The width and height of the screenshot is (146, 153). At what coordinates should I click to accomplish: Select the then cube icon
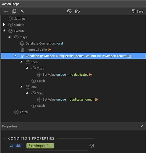coord(28,62)
